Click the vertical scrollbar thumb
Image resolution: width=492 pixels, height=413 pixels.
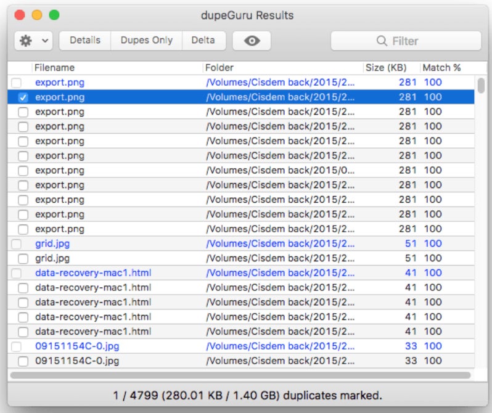[481, 86]
